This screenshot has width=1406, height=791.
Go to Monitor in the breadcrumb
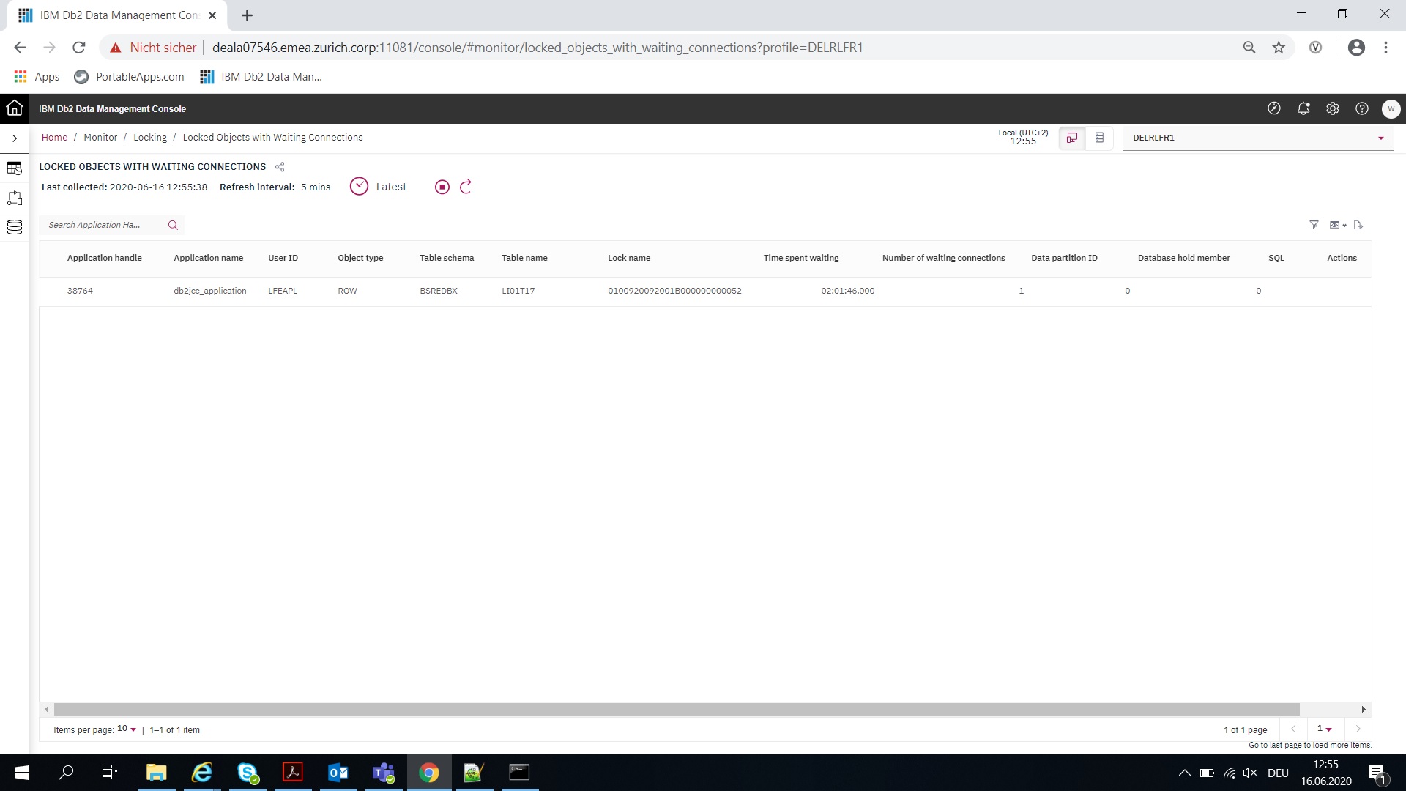click(x=100, y=138)
